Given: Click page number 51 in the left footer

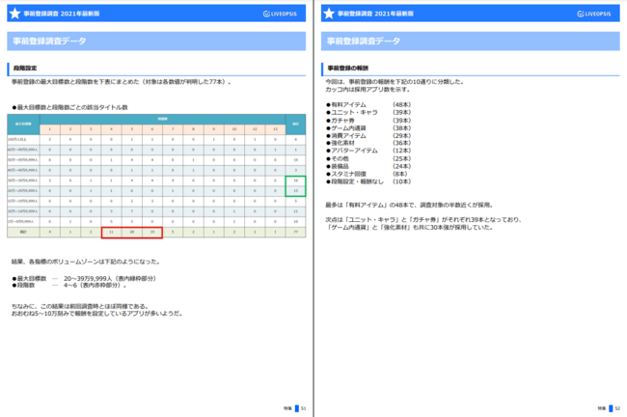Looking at the screenshot, I should (304, 408).
